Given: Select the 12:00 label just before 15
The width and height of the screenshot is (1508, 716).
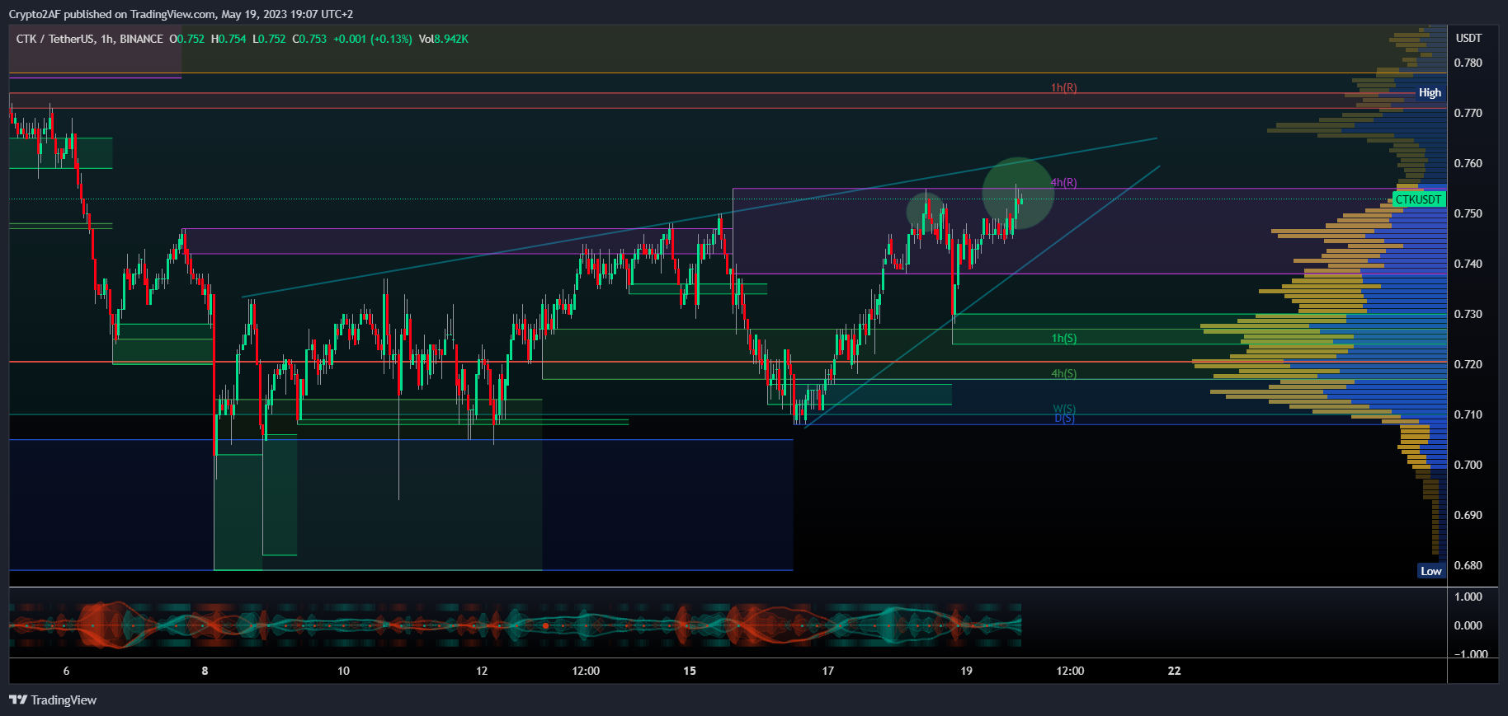Looking at the screenshot, I should pyautogui.click(x=586, y=671).
